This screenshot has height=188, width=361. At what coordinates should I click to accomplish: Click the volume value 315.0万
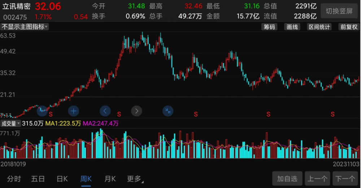(33, 124)
